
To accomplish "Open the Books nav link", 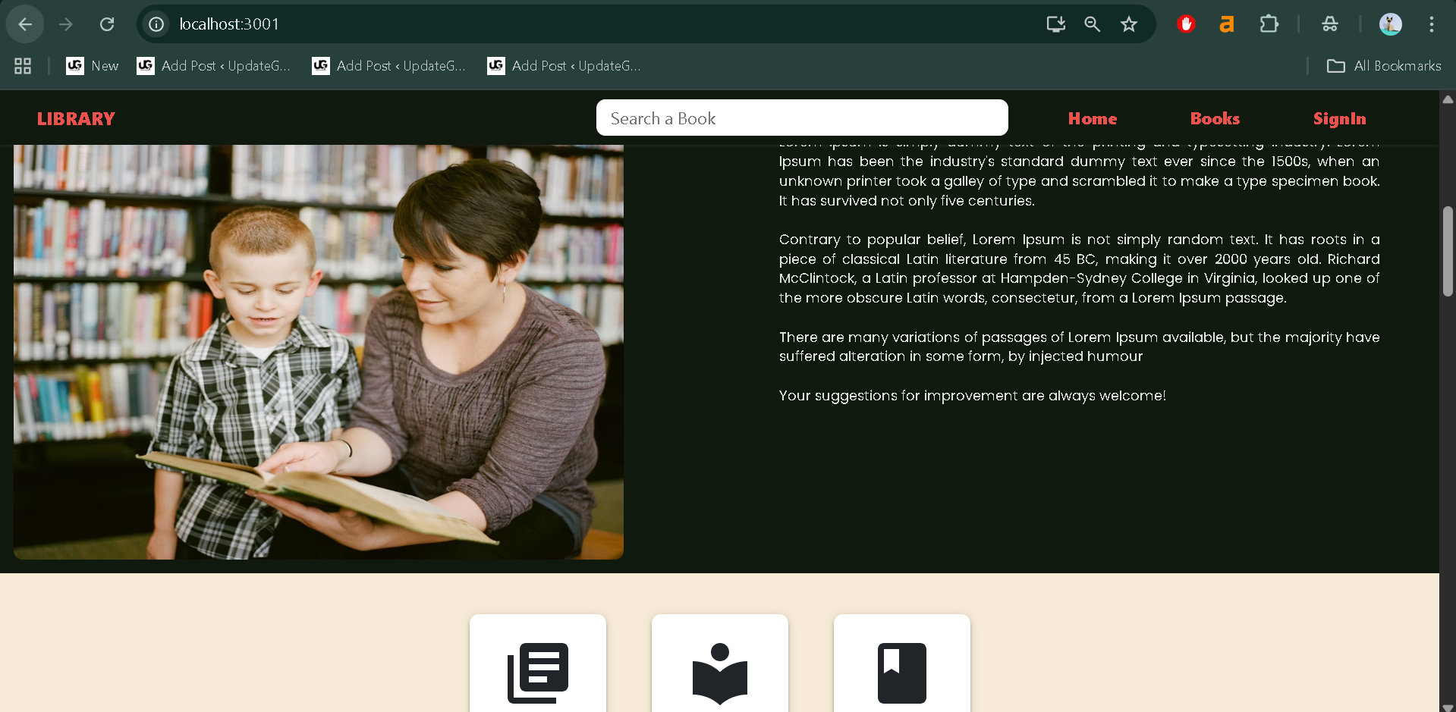I will pos(1215,118).
